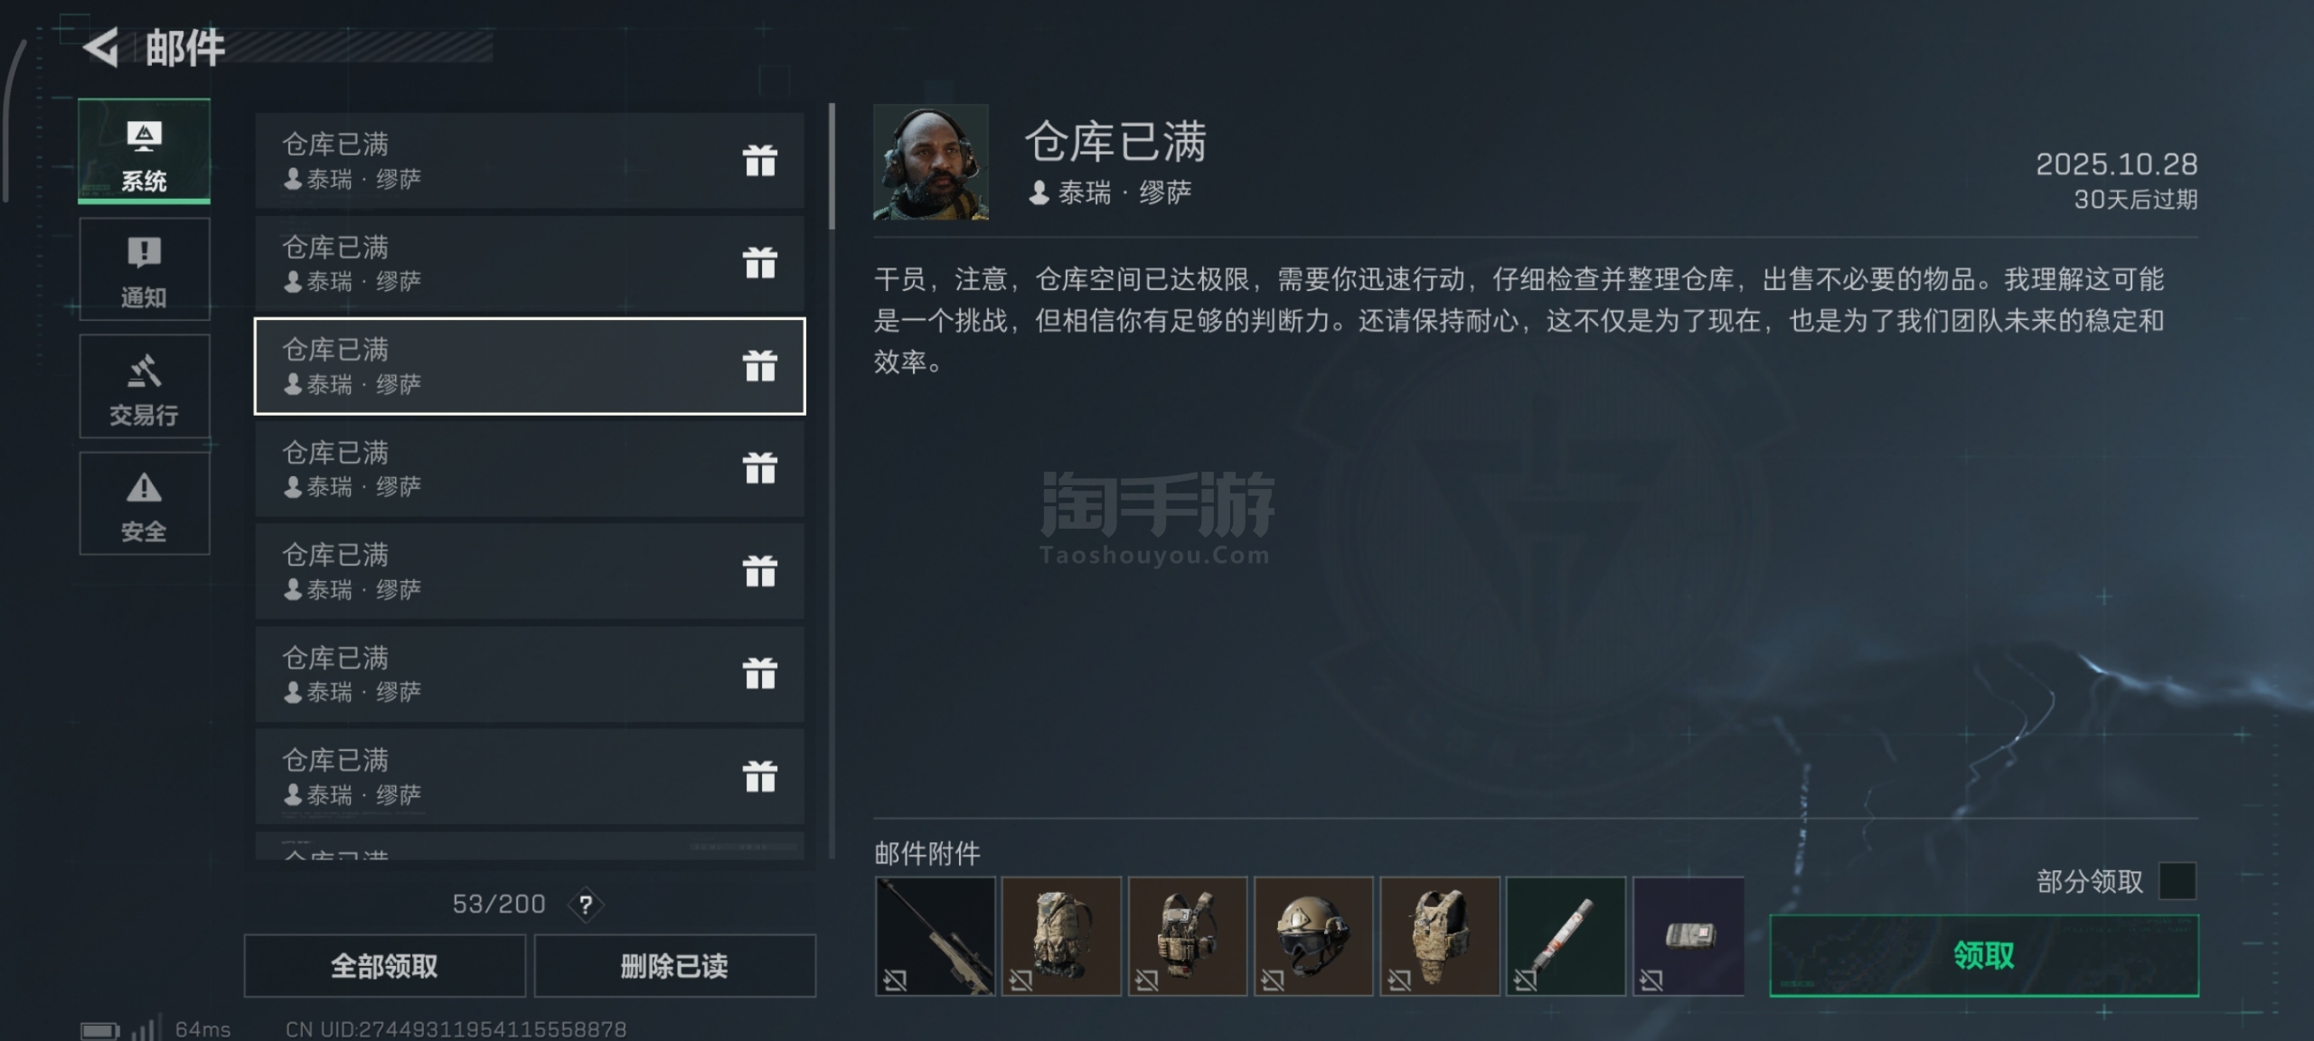This screenshot has width=2314, height=1041.
Task: Click the green 领取 button
Action: 1984,956
